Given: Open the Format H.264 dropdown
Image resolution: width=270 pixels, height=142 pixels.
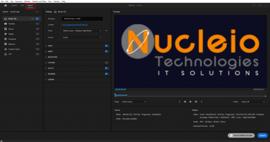Looking at the screenshot, I should point(82,37).
